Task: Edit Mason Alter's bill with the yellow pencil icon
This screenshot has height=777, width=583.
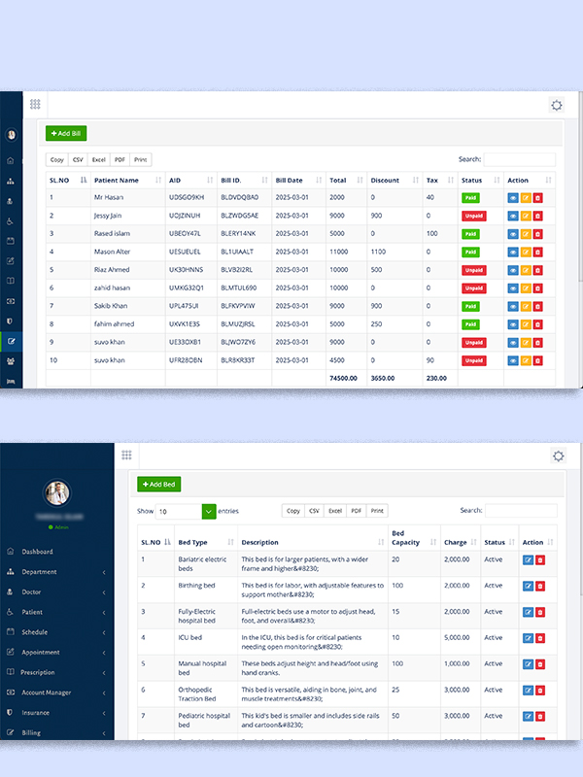Action: 526,251
